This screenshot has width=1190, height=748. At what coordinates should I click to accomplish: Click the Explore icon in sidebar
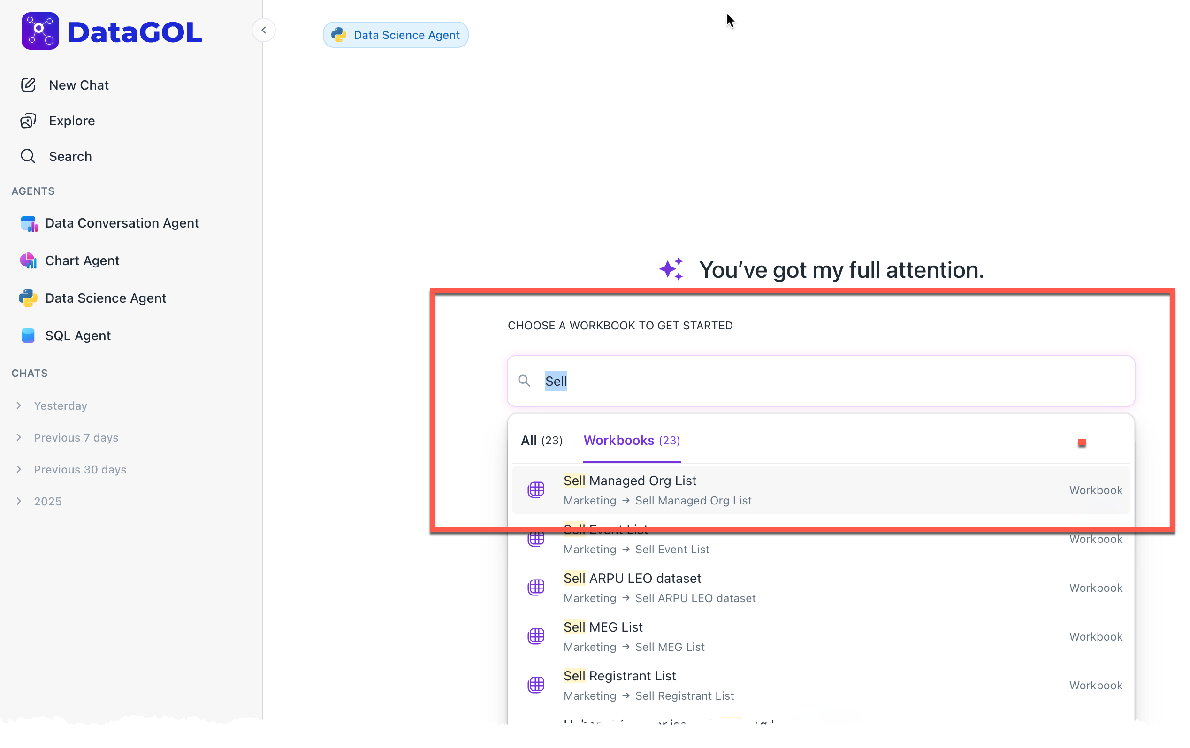28,121
